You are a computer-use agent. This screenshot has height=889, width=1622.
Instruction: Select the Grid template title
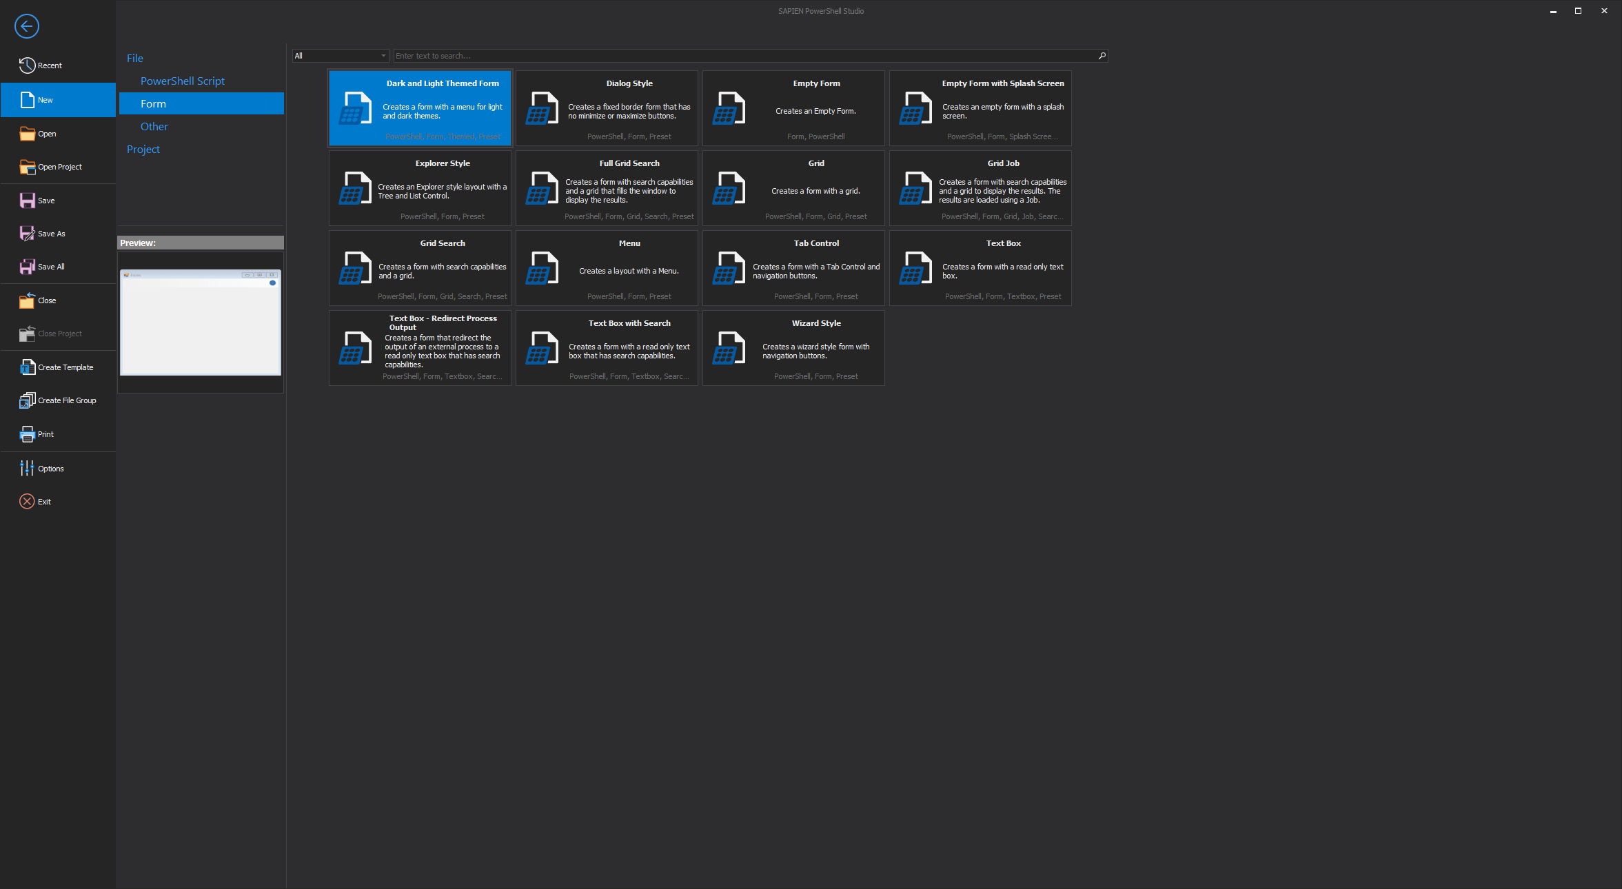tap(816, 163)
